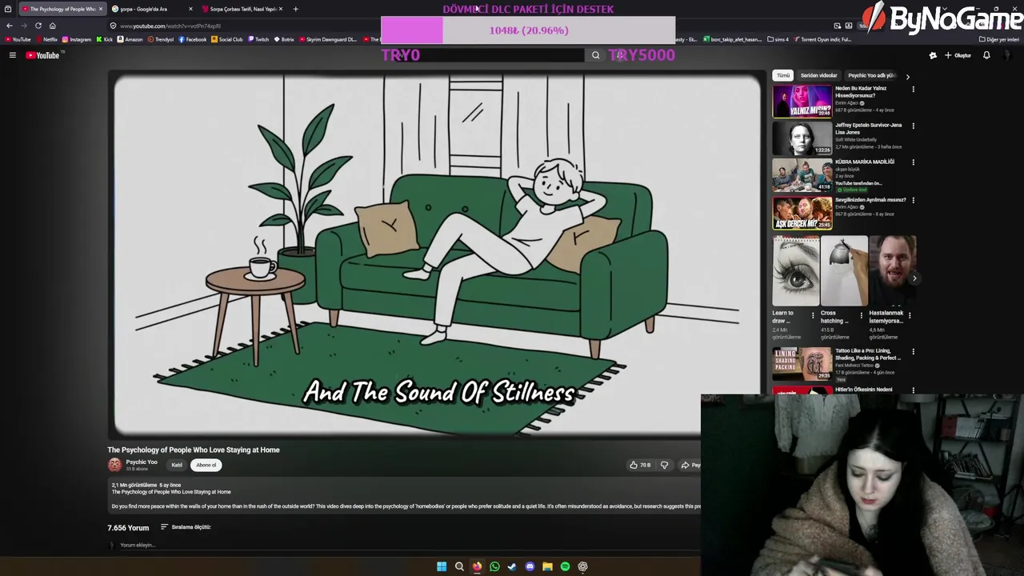Show more filter chips with right arrow
Image resolution: width=1024 pixels, height=576 pixels.
tap(907, 76)
